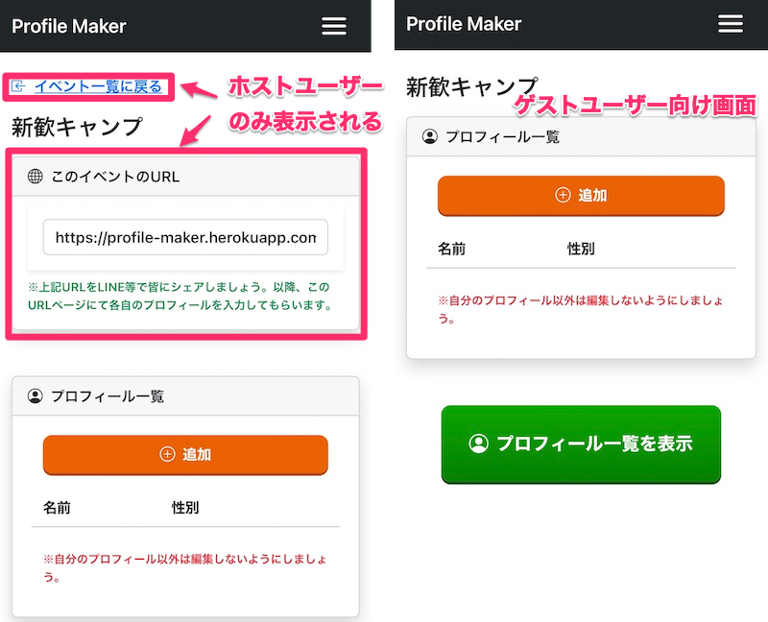Click the 新歓キャンプ title in the host (left) screen
Image resolution: width=768 pixels, height=622 pixels.
coord(77,127)
